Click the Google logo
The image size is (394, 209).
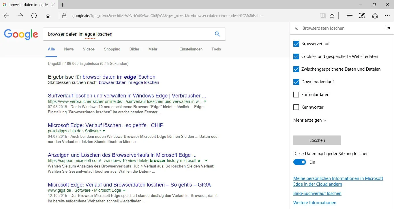21,34
